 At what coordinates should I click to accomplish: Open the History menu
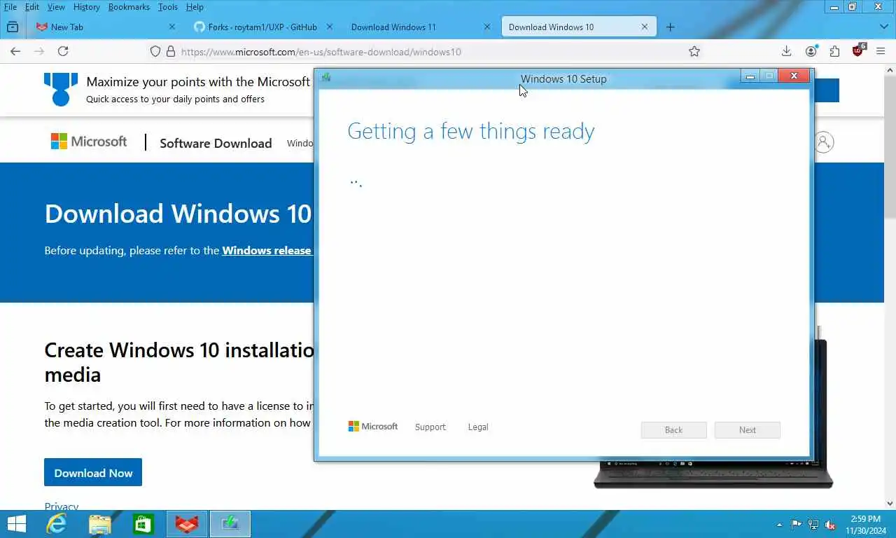[x=87, y=7]
